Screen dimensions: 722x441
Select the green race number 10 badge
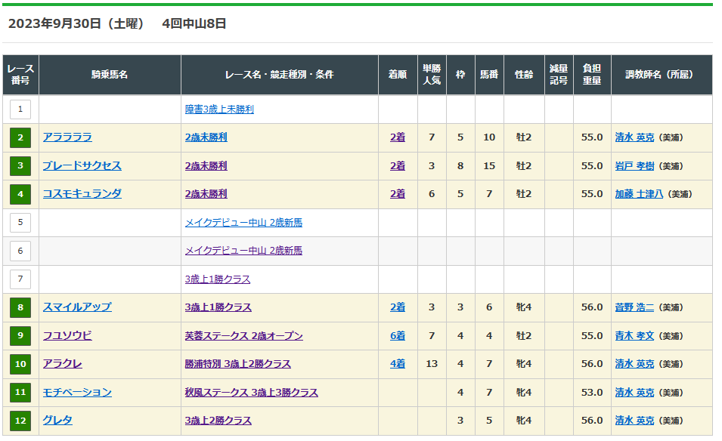pyautogui.click(x=20, y=364)
